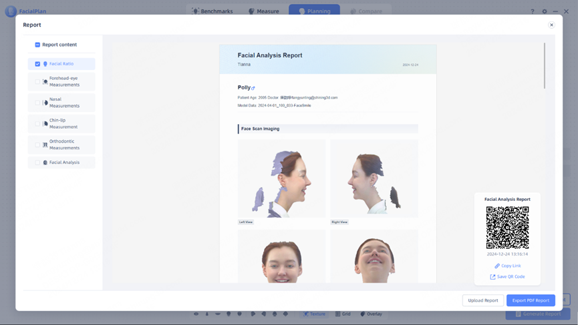Screen dimensions: 578x325
Task: Check the Chin-lip Measurement checkbox
Action: [x=37, y=123]
